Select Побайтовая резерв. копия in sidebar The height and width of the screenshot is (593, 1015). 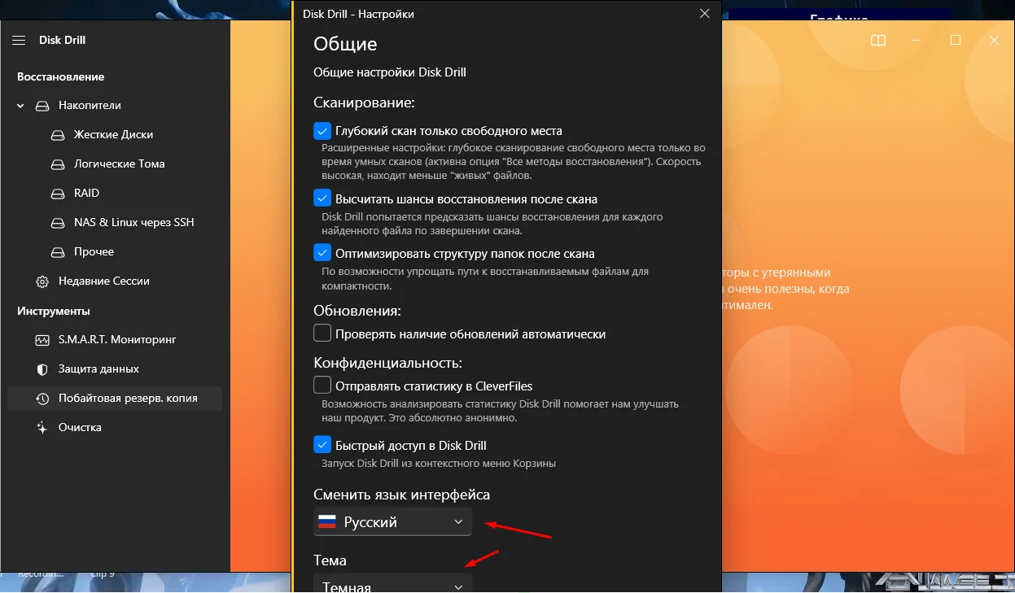127,399
